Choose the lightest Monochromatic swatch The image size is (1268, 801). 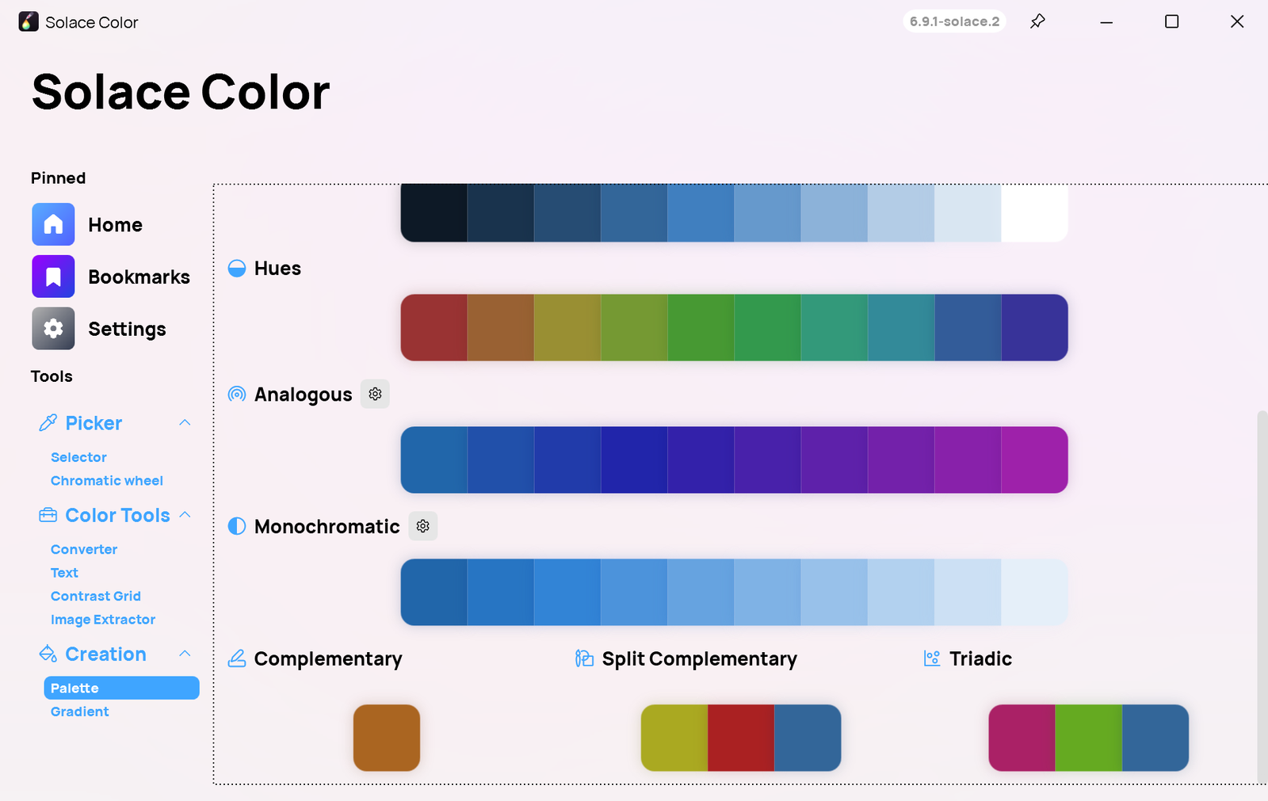coord(1035,593)
